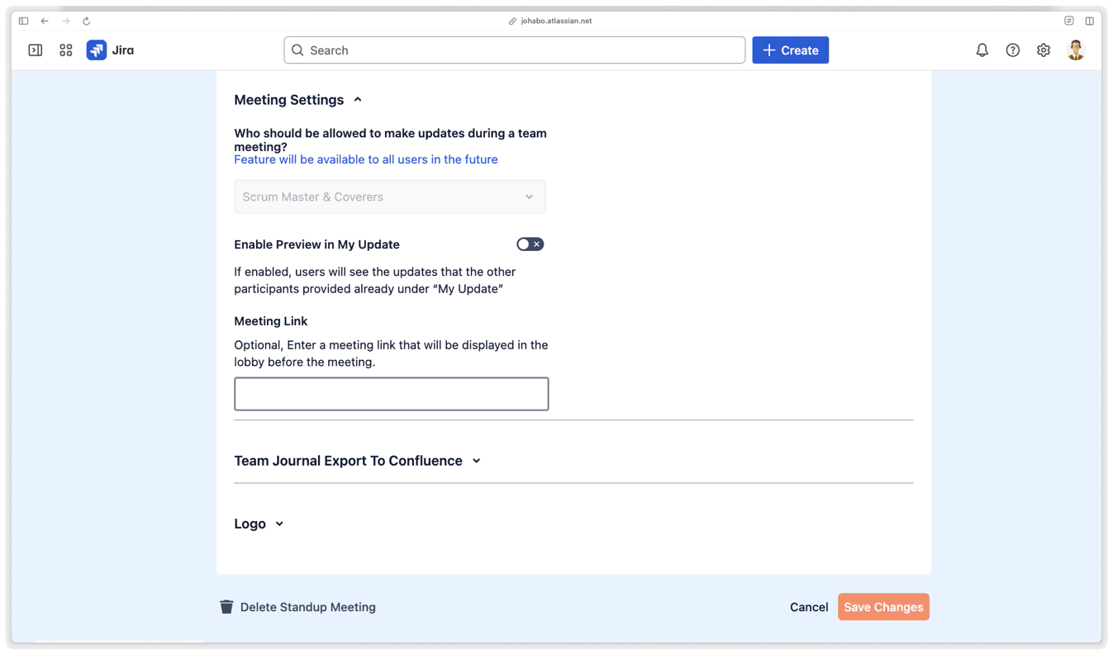This screenshot has height=654, width=1113.
Task: Click the browser reload icon
Action: (x=86, y=21)
